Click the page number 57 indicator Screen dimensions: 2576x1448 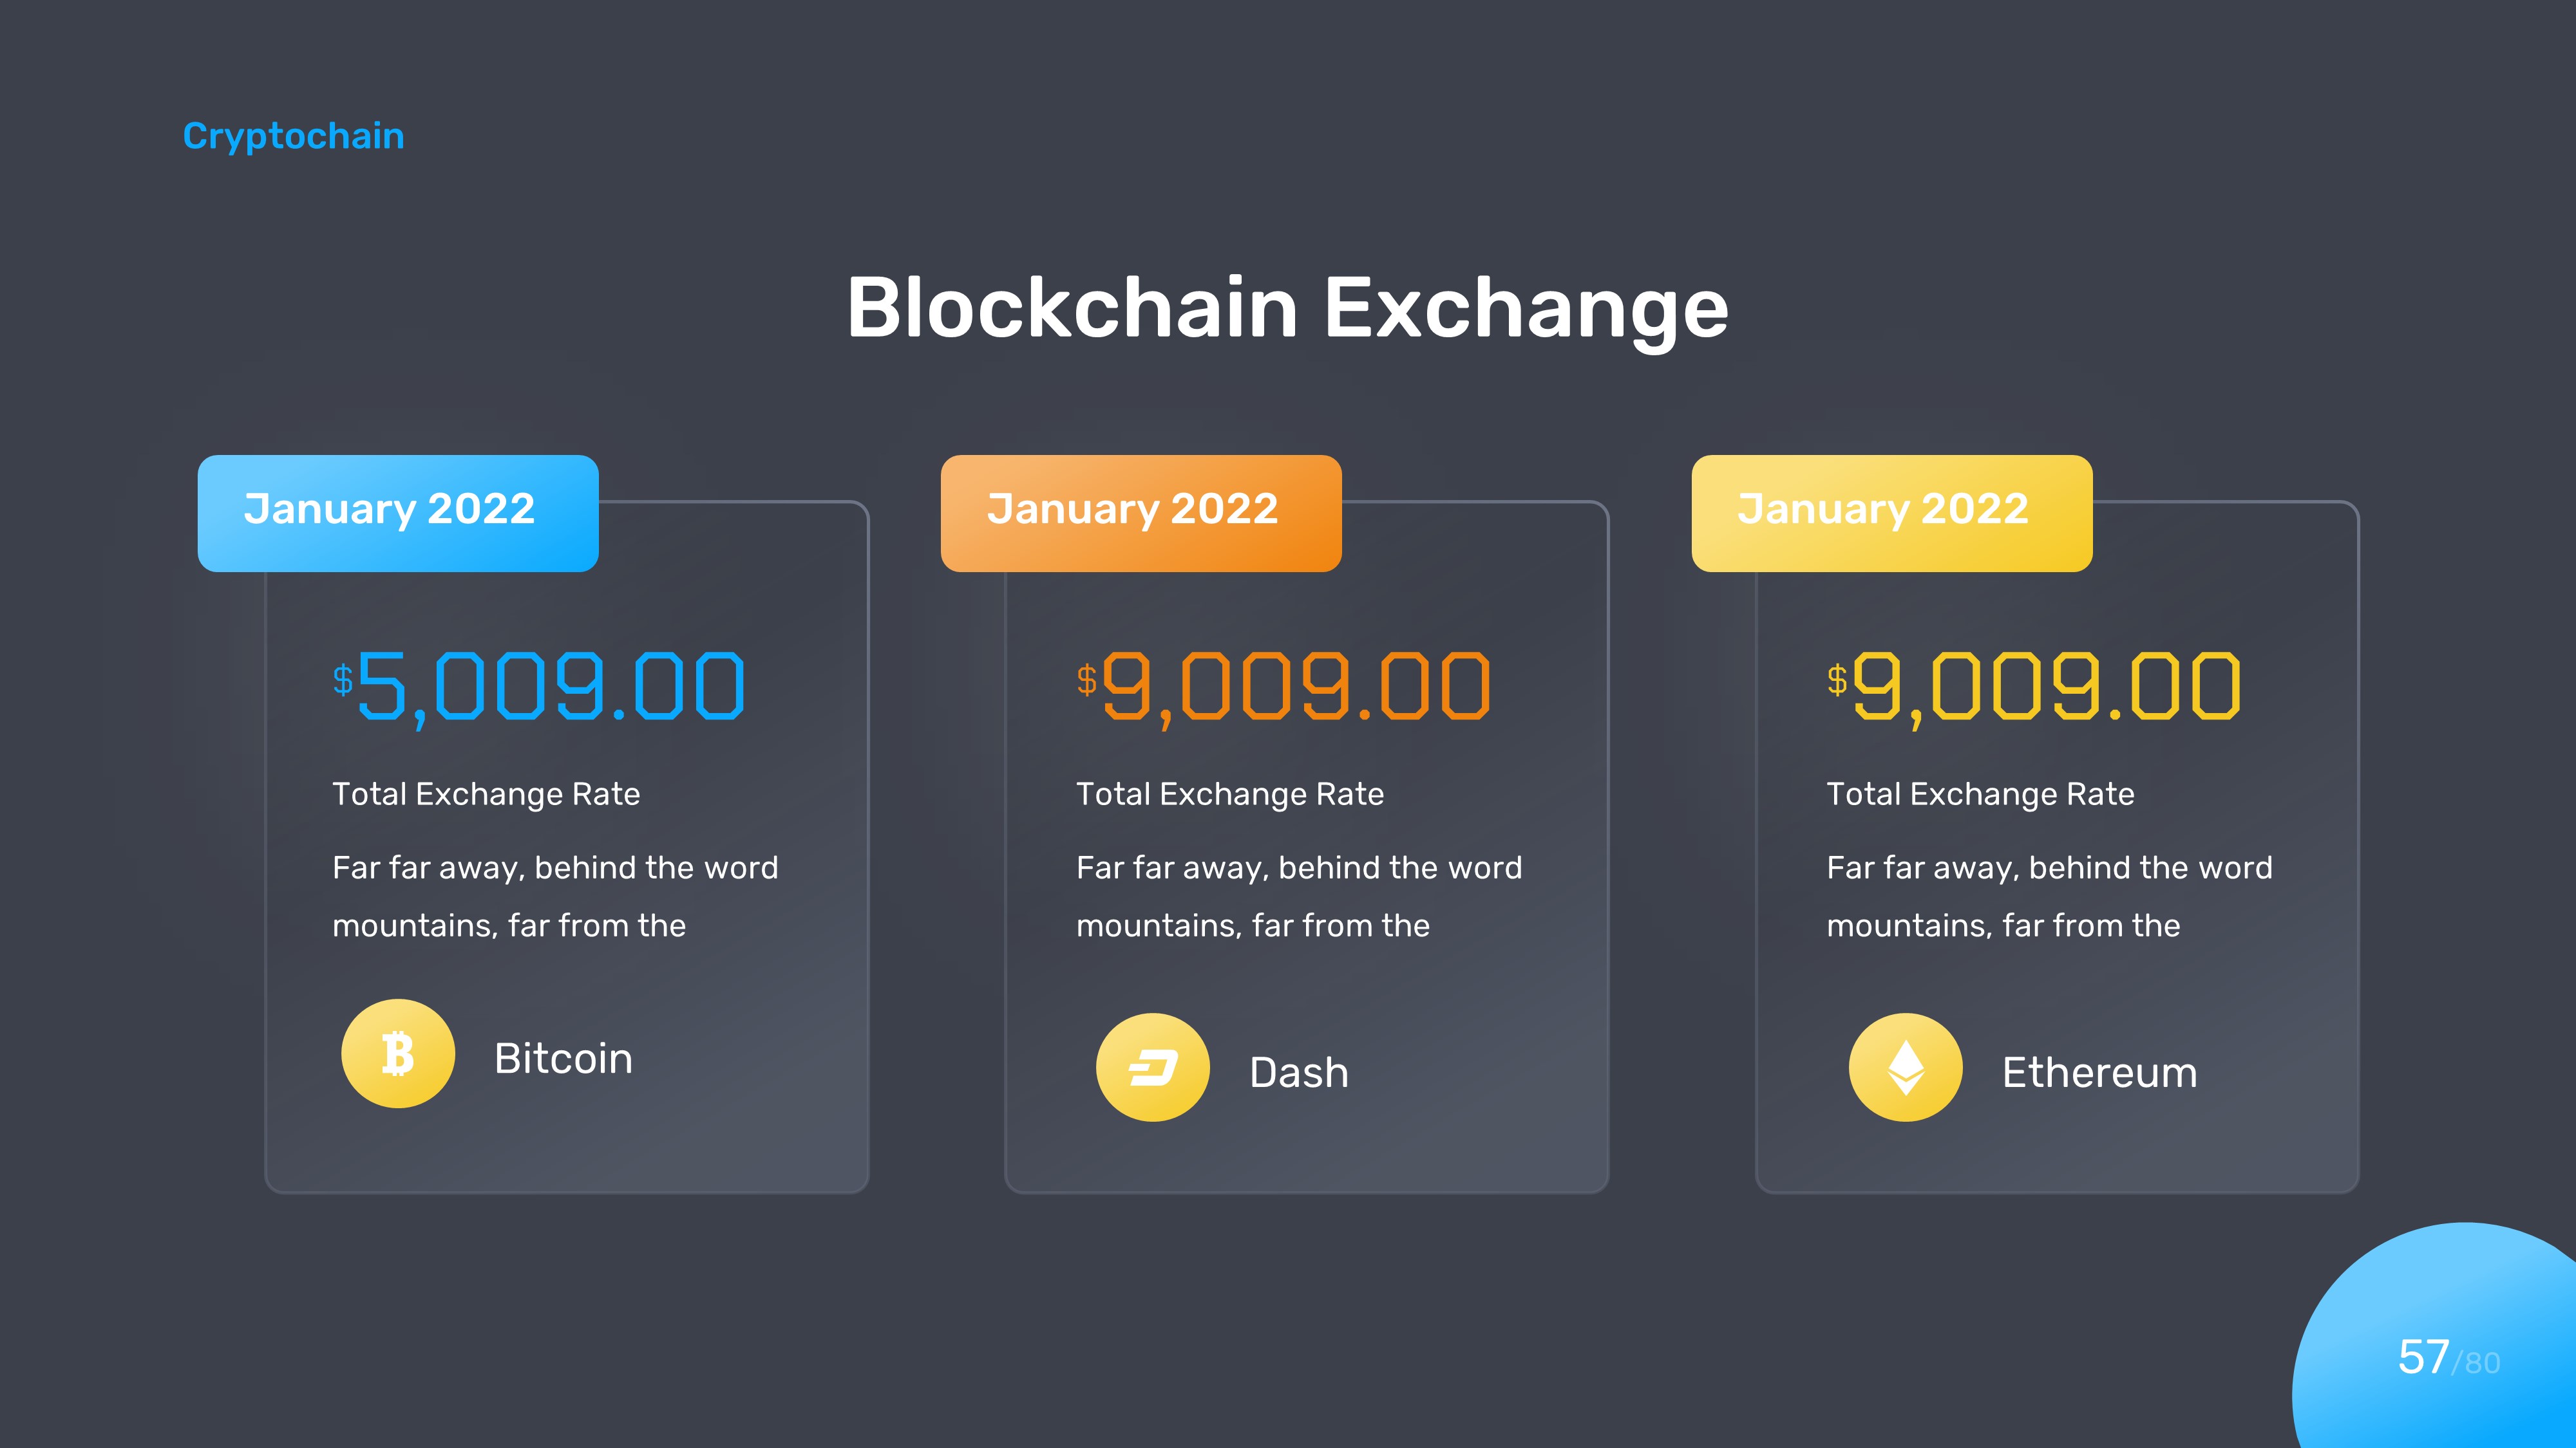click(x=2423, y=1357)
